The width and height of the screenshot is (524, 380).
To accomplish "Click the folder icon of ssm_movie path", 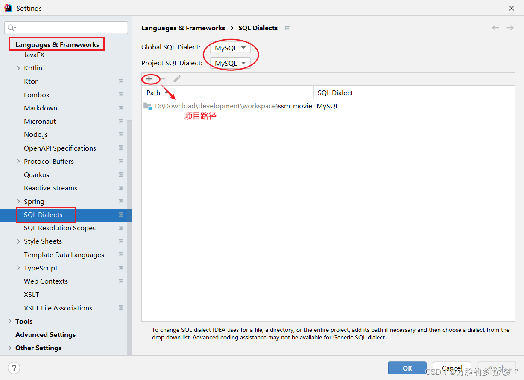I will coord(148,106).
